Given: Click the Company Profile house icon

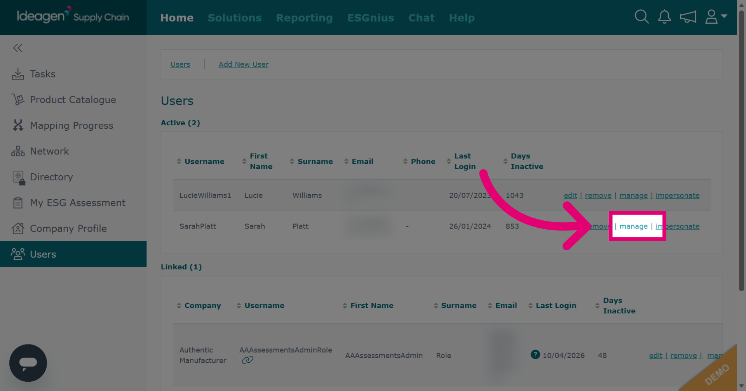Looking at the screenshot, I should click(x=18, y=228).
